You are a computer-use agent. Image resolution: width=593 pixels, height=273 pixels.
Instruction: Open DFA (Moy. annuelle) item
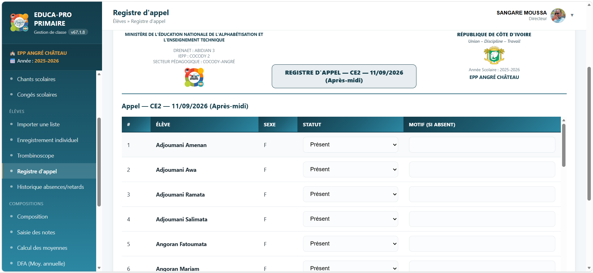(x=41, y=264)
